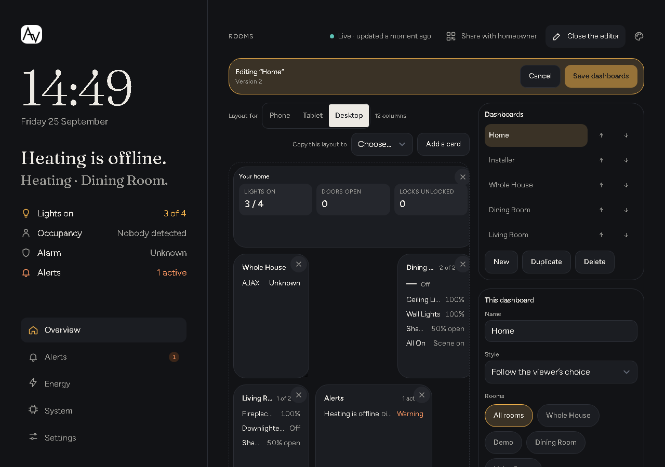Open the Overview page in sidebar
The width and height of the screenshot is (665, 467).
pyautogui.click(x=103, y=330)
